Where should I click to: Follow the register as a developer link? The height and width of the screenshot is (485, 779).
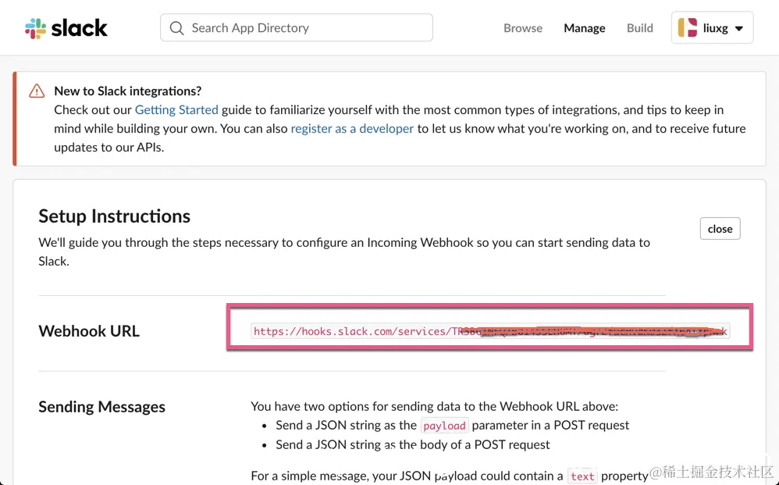pos(352,129)
